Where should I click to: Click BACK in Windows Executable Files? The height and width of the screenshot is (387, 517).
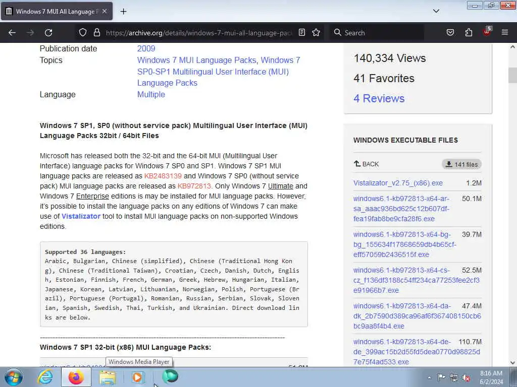point(367,164)
